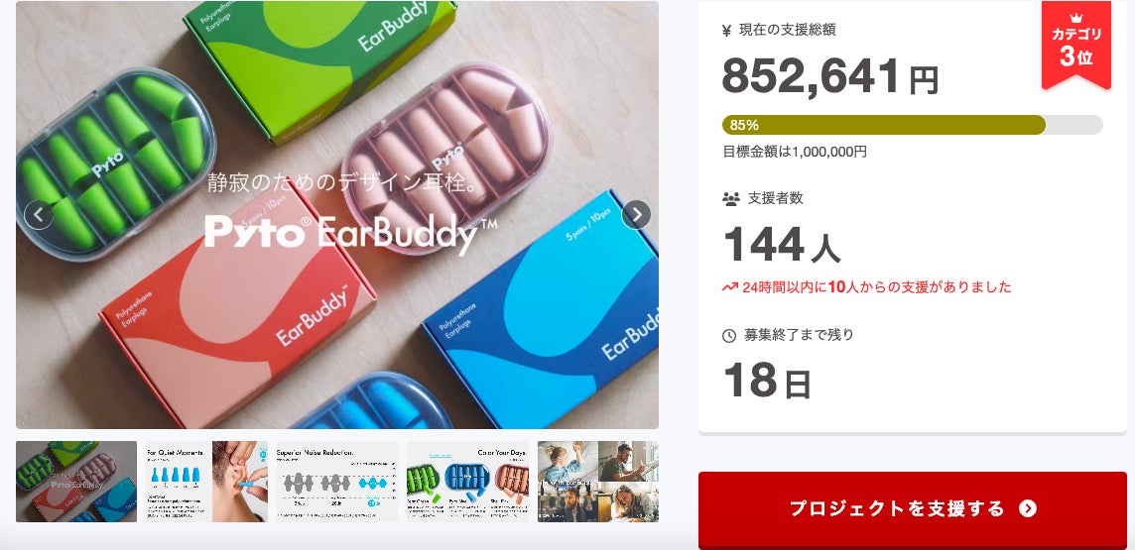
Task: Click the next image arrow on the carousel
Action: click(x=636, y=215)
